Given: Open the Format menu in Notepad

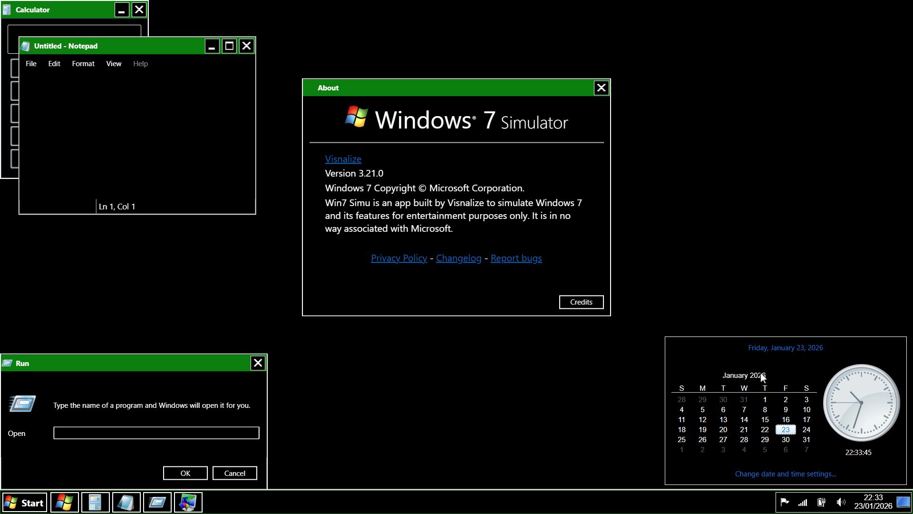Looking at the screenshot, I should [x=83, y=64].
